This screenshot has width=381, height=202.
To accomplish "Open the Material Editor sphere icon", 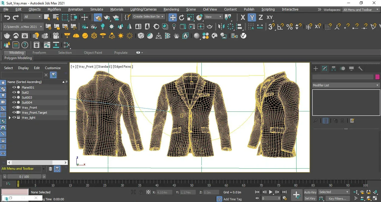I will 197,36.
